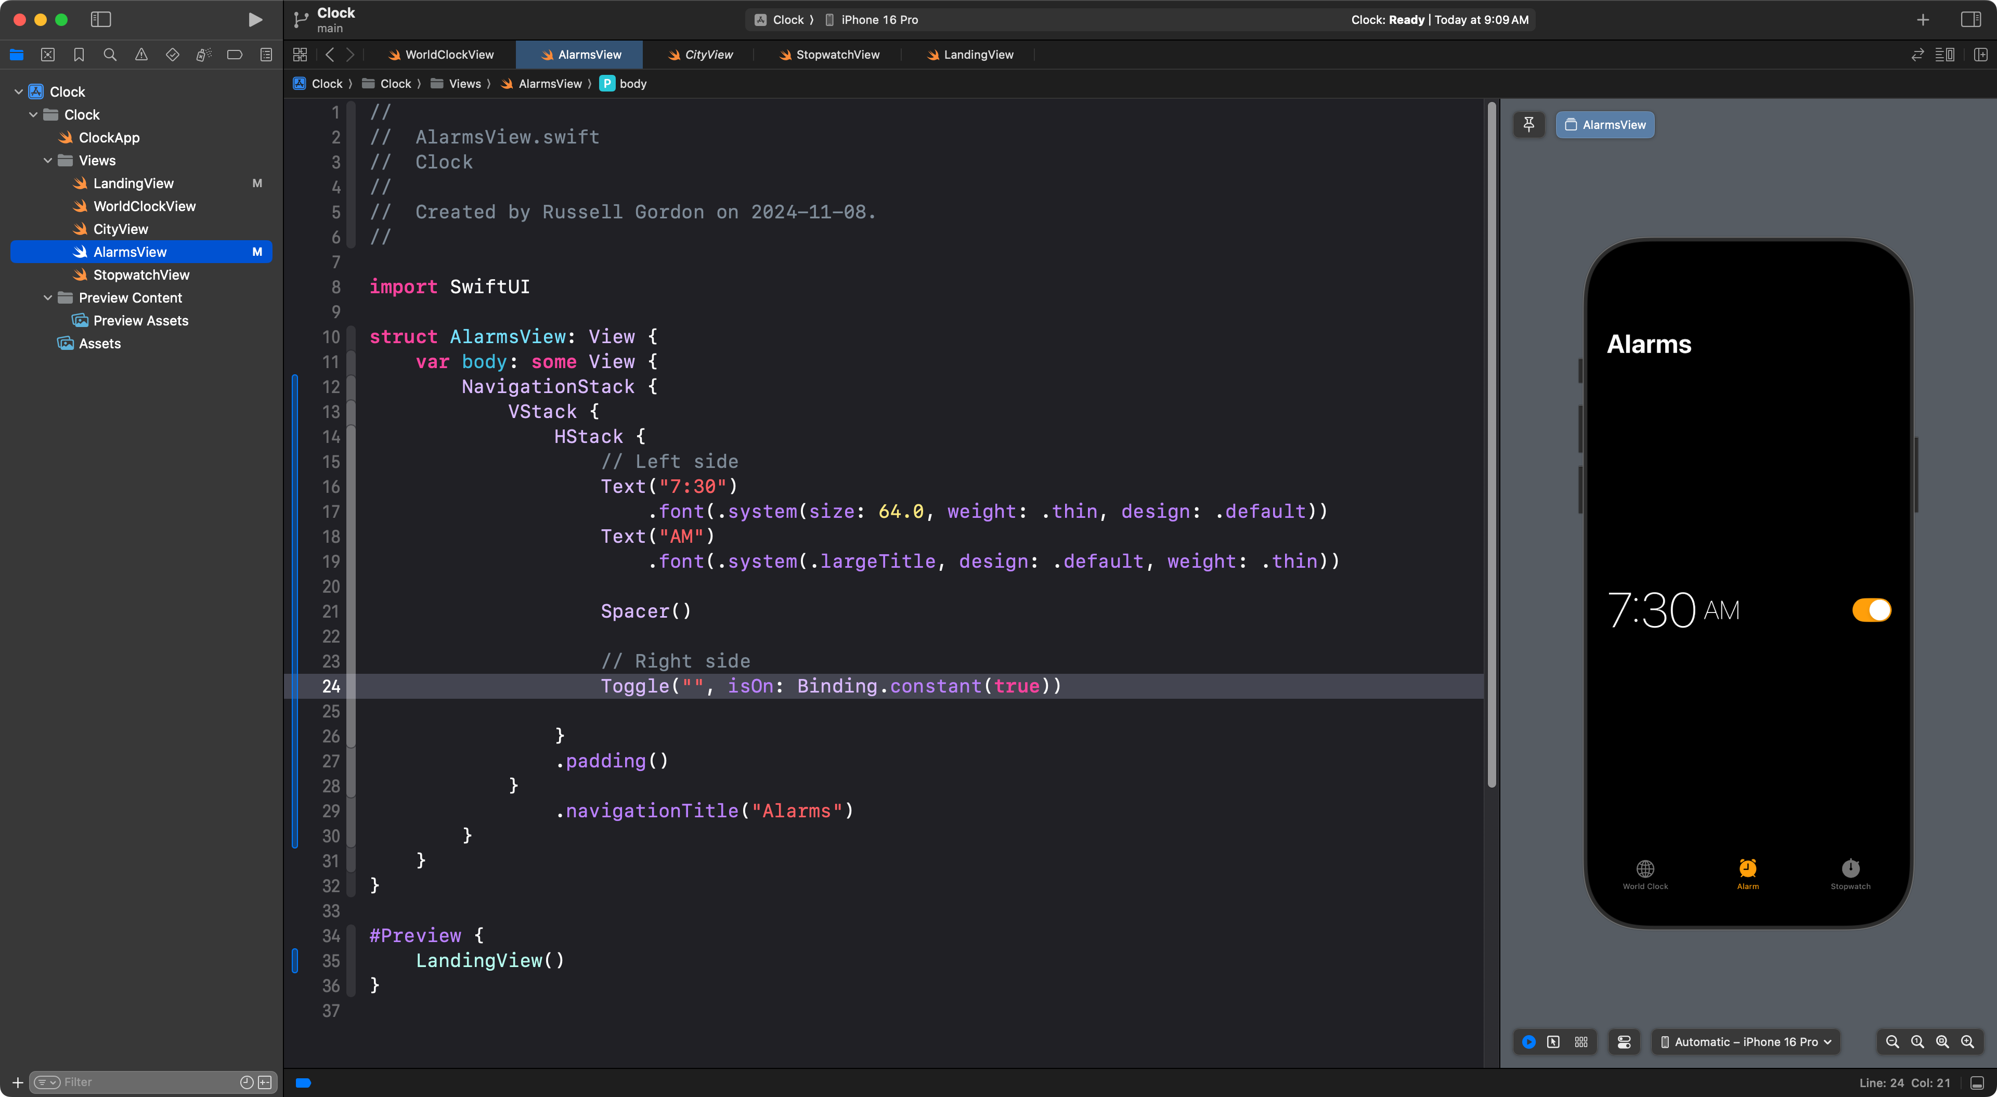Show the Source Control navigator
The width and height of the screenshot is (1997, 1097).
[48, 54]
